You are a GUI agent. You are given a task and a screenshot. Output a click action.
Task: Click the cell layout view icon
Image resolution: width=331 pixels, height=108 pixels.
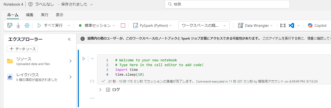(x=283, y=25)
